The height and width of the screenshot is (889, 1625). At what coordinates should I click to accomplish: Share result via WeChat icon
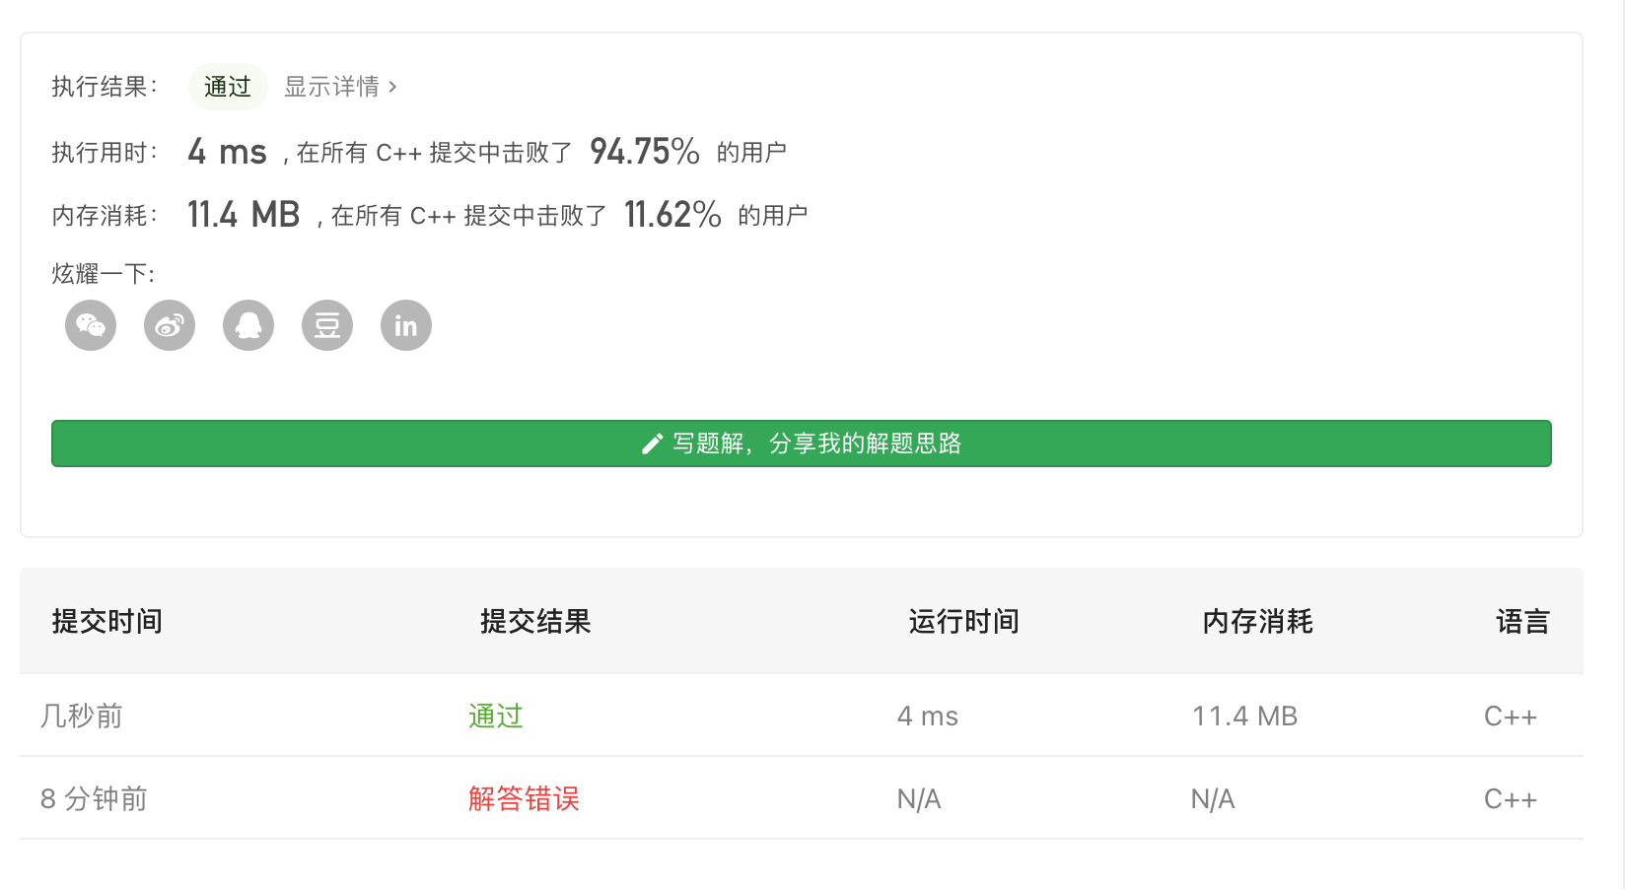[91, 325]
